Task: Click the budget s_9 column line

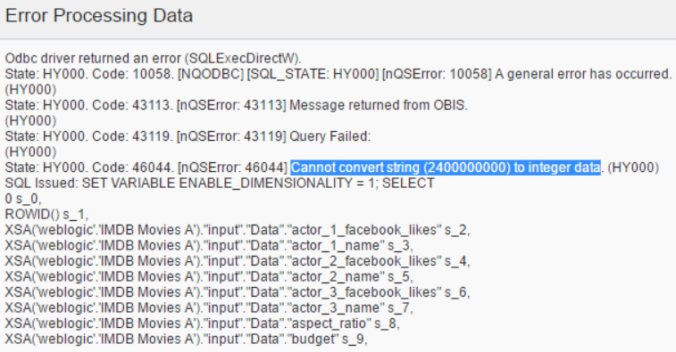Action: click(x=187, y=340)
